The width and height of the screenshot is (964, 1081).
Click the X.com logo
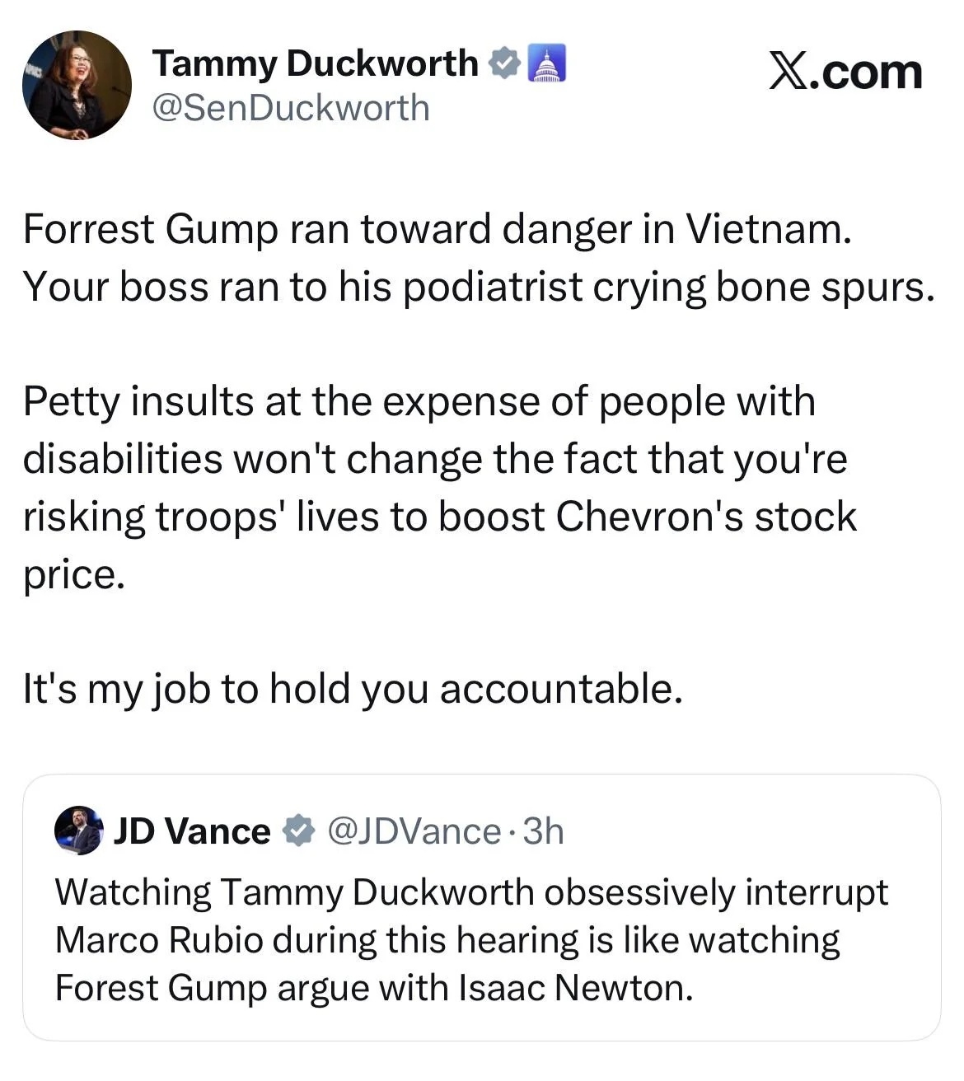coord(845,73)
